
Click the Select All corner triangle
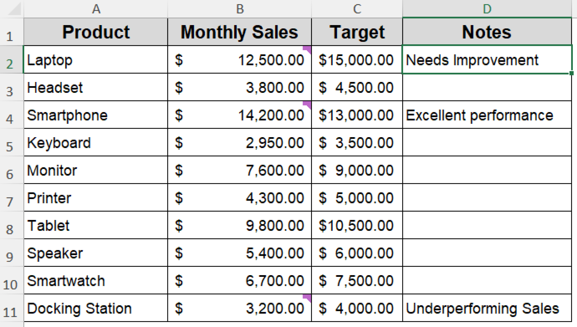click(x=14, y=9)
